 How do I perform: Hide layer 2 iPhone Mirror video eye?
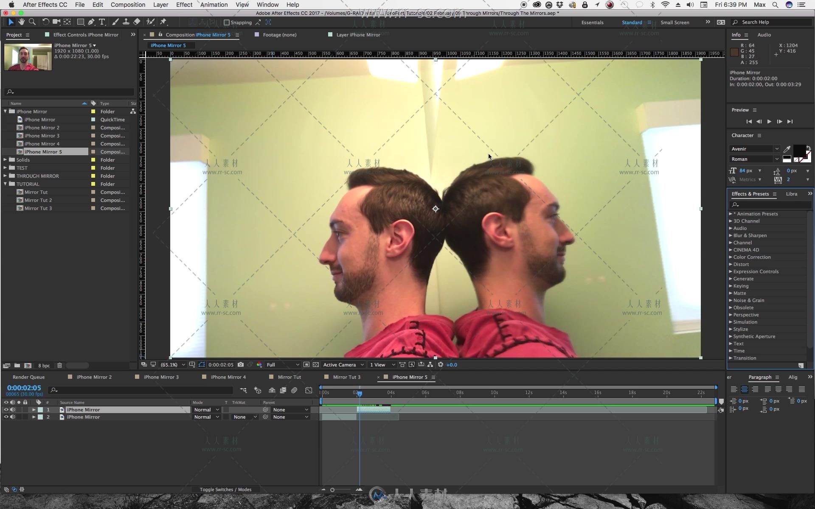point(6,417)
